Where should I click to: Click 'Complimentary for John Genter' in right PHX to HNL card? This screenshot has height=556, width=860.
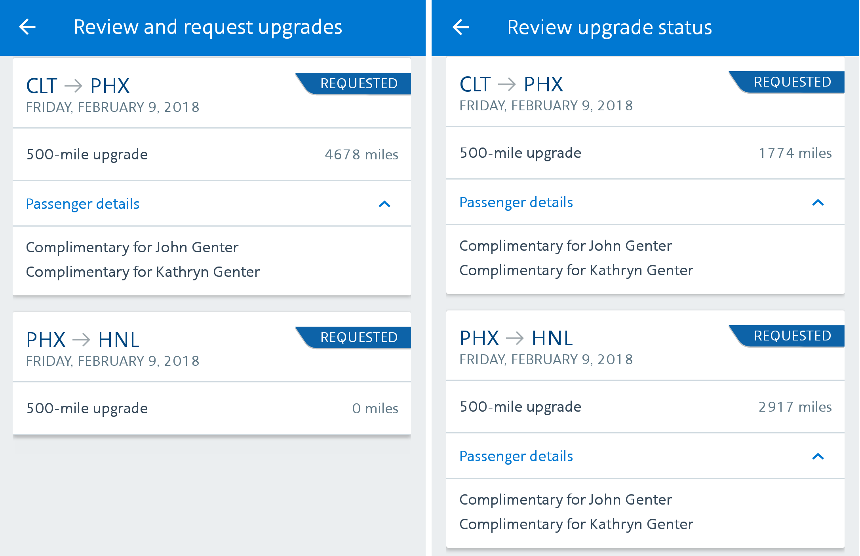click(x=566, y=500)
